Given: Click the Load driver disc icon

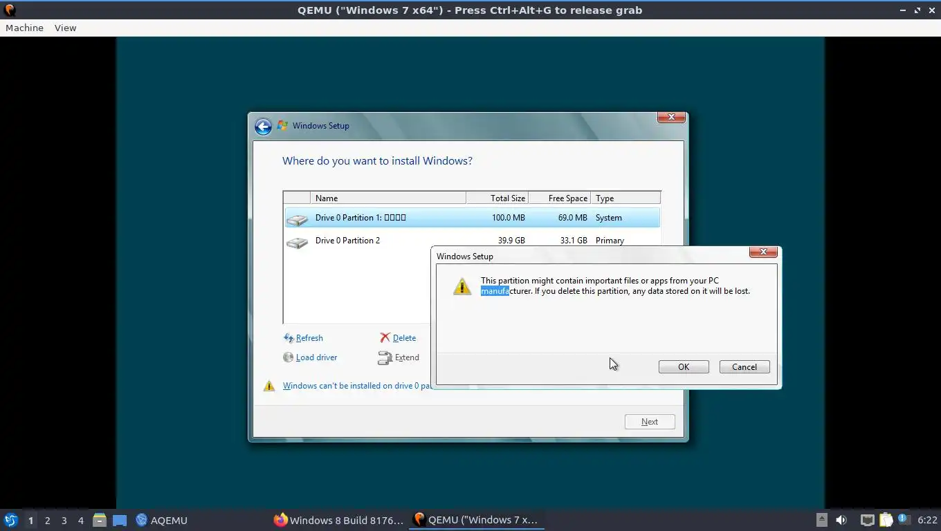Looking at the screenshot, I should click(x=289, y=357).
